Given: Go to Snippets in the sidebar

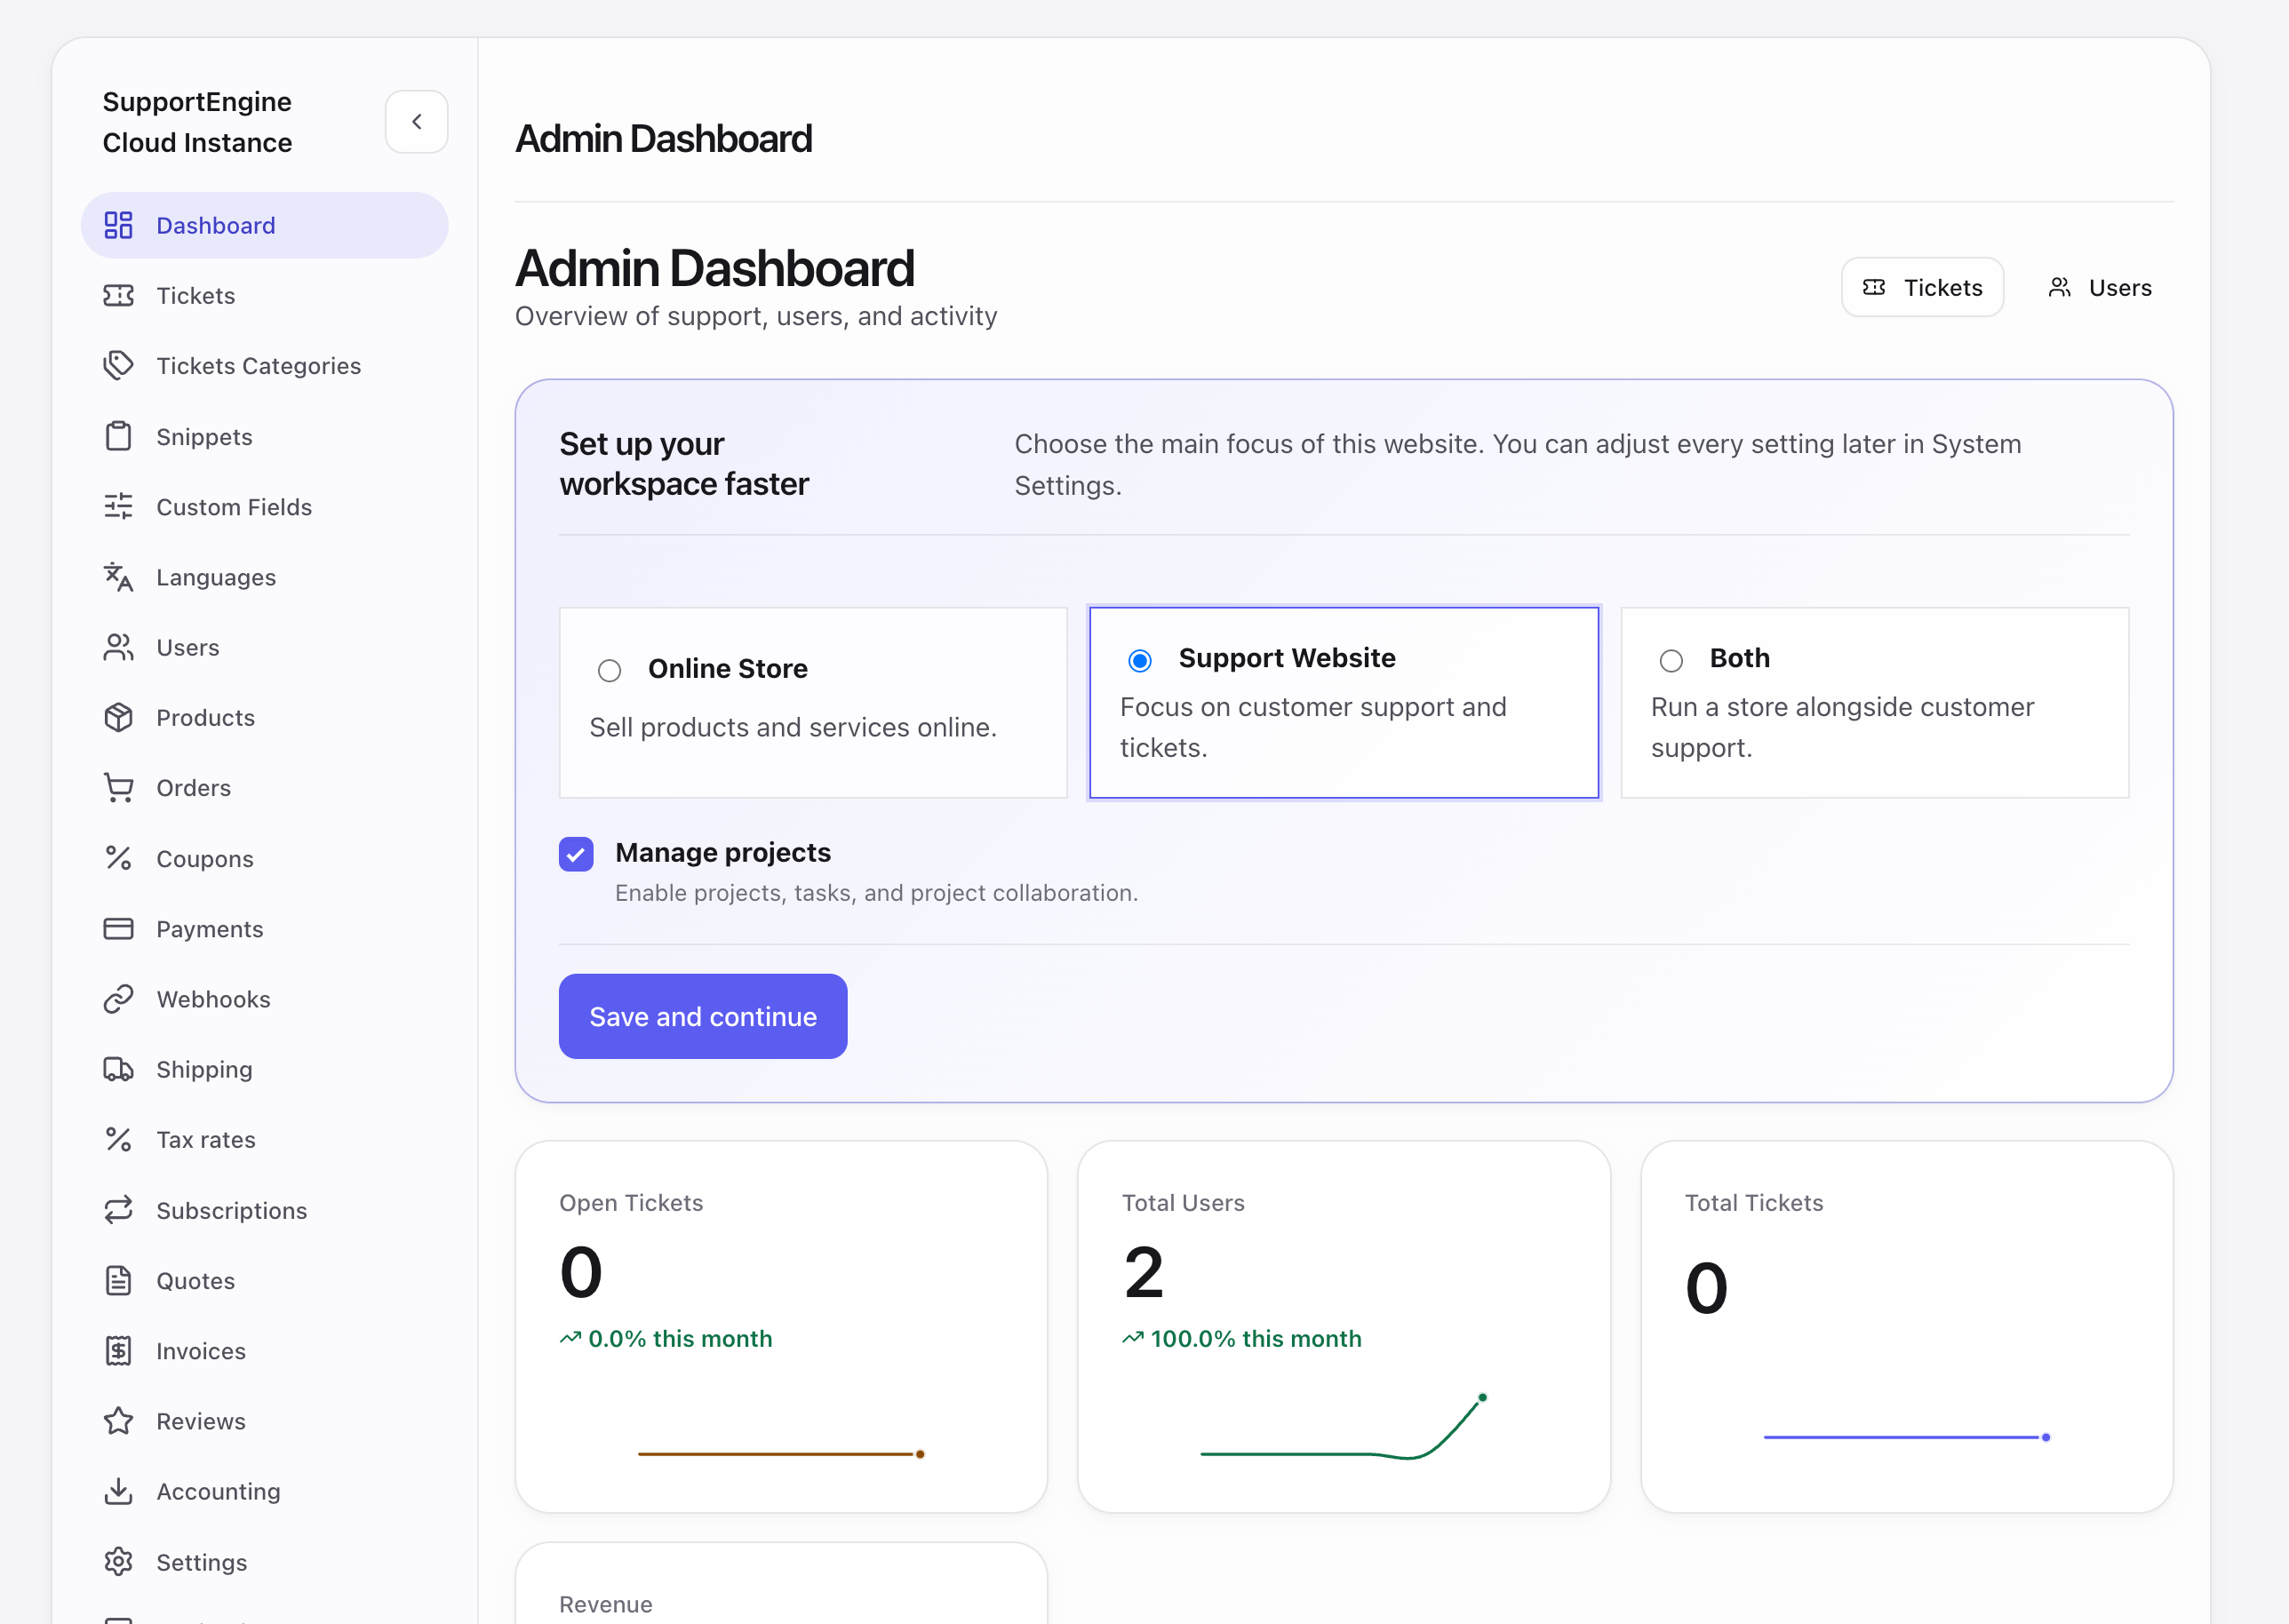Looking at the screenshot, I should pos(264,436).
